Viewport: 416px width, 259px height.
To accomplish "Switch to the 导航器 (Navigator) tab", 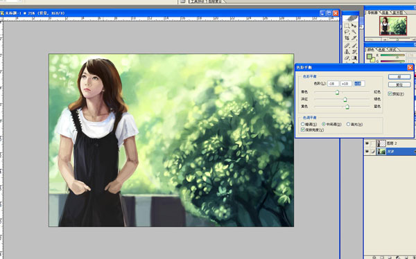I will pos(372,12).
